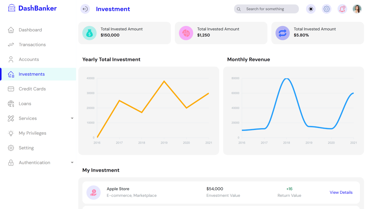The height and width of the screenshot is (209, 366).
Task: Open the Dashboard sidebar item
Action: point(30,30)
